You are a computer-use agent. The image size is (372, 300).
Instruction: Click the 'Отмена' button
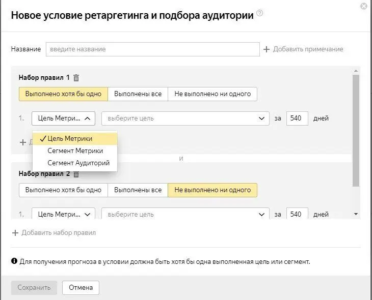81,287
